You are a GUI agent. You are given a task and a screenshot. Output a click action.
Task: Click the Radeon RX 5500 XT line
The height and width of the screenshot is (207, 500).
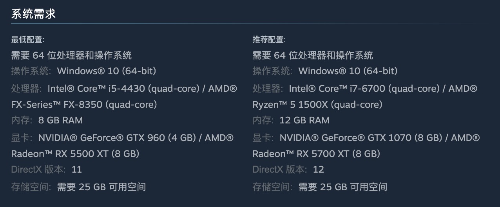(x=75, y=154)
